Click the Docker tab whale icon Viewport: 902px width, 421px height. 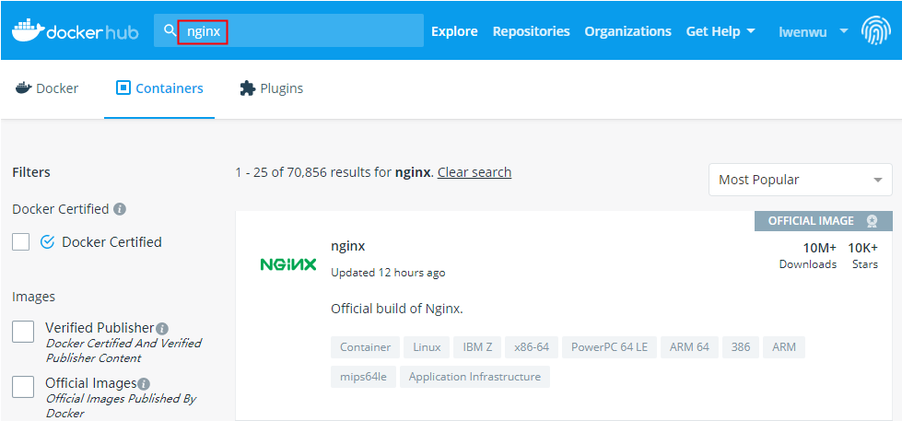click(24, 88)
